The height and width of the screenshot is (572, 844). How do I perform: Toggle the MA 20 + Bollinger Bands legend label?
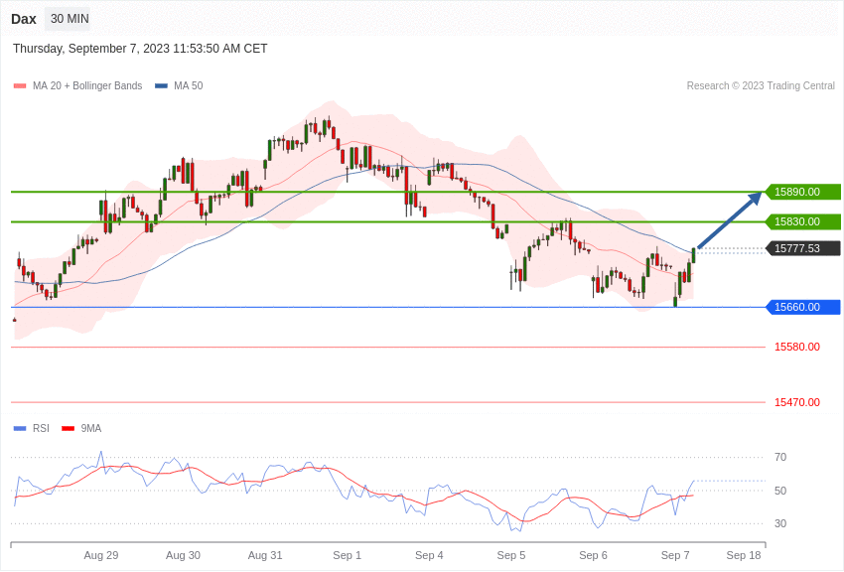(87, 86)
